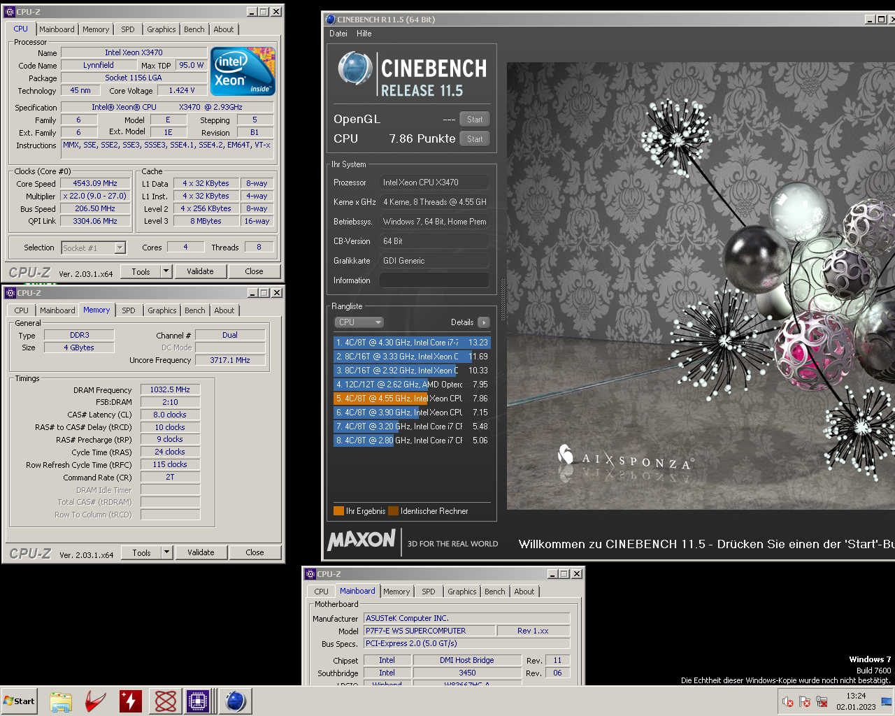Click the Intel Xeon inside logo in CPU-Z
Screen dimensions: 895x716
pyautogui.click(x=243, y=71)
